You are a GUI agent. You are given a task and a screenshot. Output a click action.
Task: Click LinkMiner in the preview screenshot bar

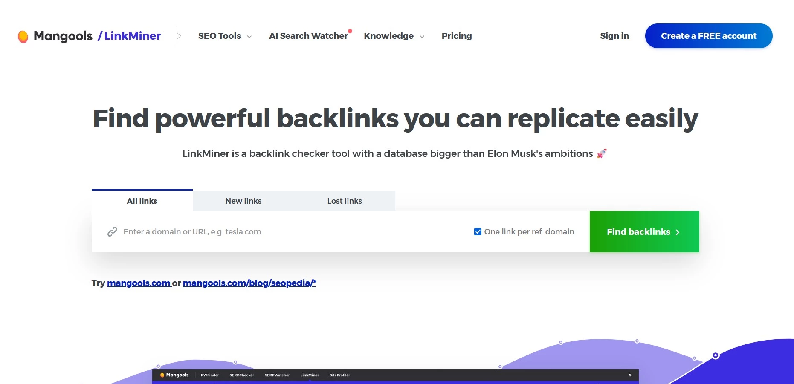(310, 375)
